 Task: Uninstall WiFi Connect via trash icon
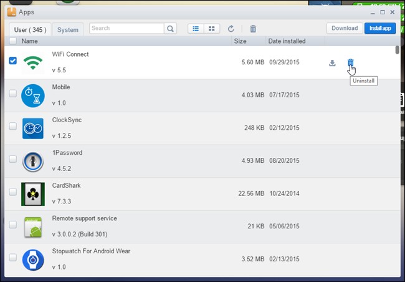point(351,62)
